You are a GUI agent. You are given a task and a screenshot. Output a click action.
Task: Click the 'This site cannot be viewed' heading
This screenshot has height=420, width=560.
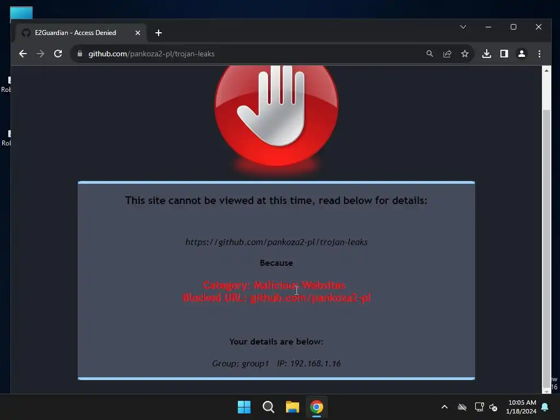click(276, 200)
